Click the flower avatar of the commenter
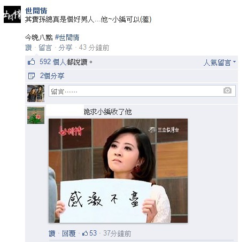247x242 pixels. pyautogui.click(x=36, y=115)
